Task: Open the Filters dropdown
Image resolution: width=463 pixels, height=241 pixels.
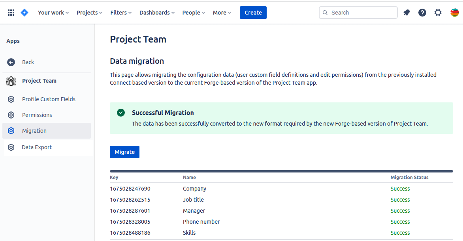Action: (121, 13)
